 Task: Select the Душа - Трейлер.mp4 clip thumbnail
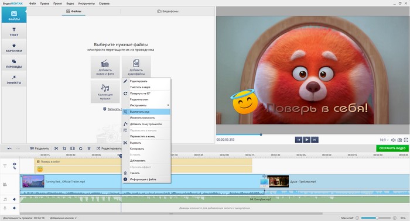pyautogui.click(x=278, y=182)
